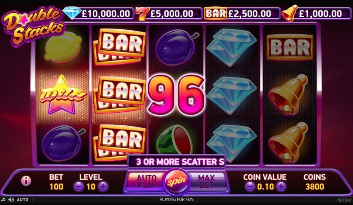This screenshot has width=353, height=205.
Task: Open the question mark help icon
Action: (33, 199)
